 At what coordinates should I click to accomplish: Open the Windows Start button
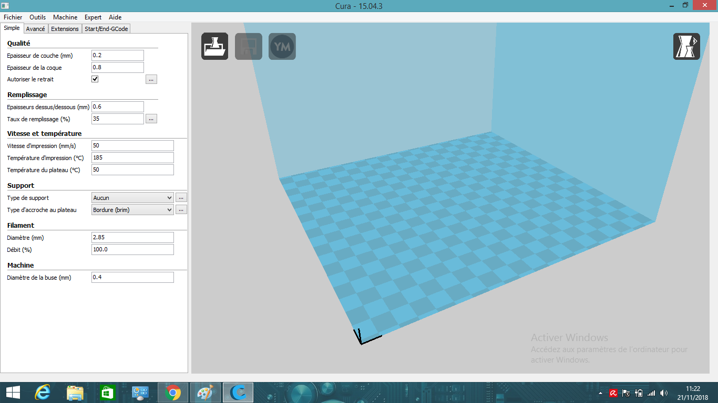tap(13, 392)
